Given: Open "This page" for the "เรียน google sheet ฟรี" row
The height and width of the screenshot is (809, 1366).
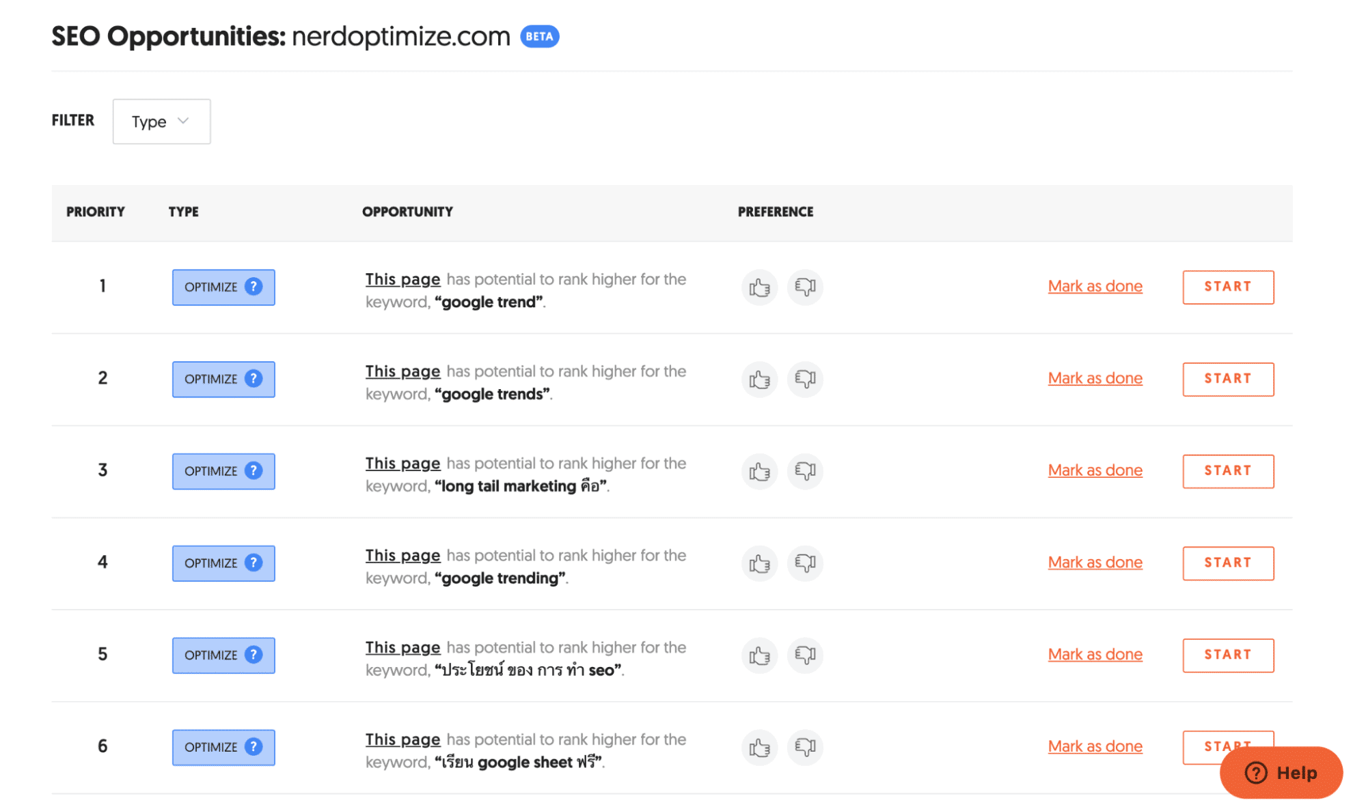Looking at the screenshot, I should click(402, 739).
